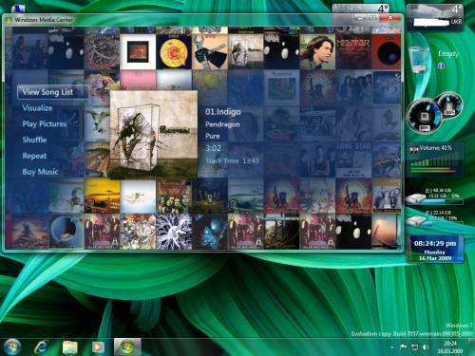Open the Recycle Bin gadget
Image resolution: width=475 pixels, height=356 pixels.
tap(420, 60)
